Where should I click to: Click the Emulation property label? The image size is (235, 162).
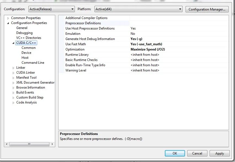73,34
